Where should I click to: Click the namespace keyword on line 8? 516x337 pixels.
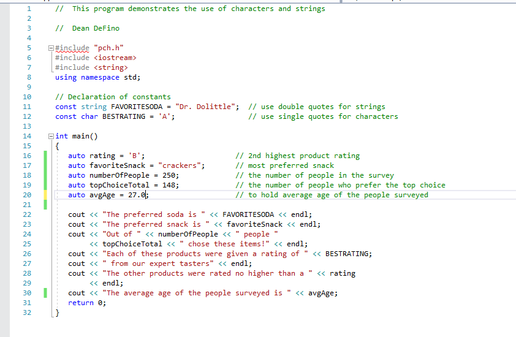100,78
